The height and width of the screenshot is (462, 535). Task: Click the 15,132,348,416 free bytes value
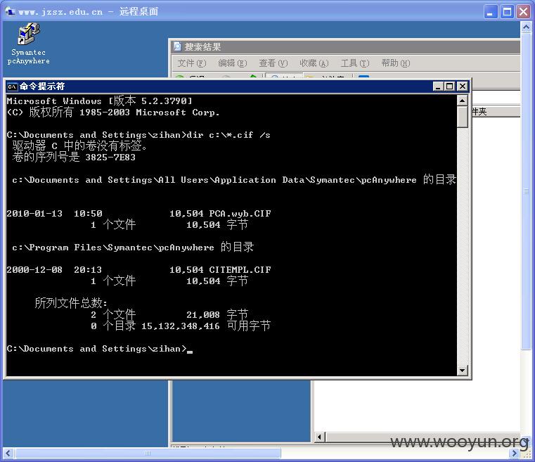pyautogui.click(x=181, y=326)
